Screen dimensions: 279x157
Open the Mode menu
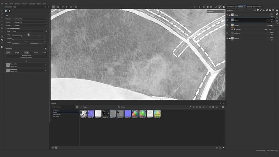[x=11, y=4]
